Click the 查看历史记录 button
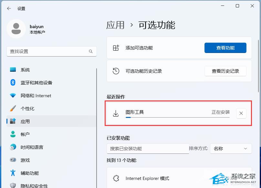 click(225, 71)
